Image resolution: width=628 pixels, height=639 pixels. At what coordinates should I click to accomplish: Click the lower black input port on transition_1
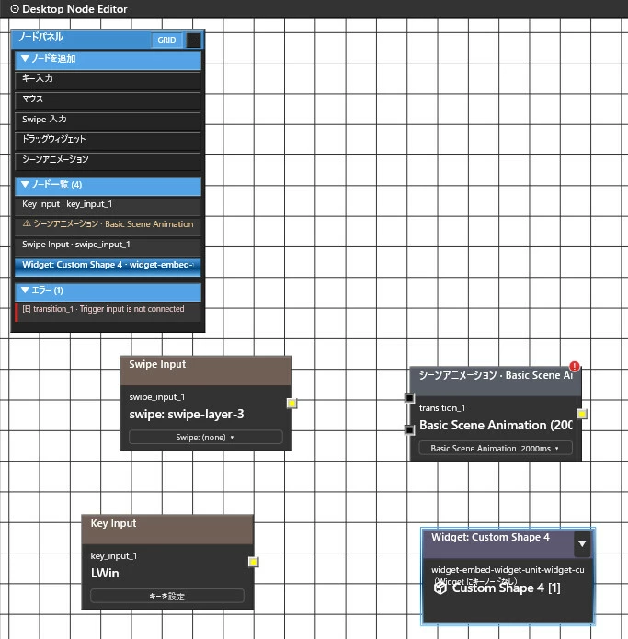[409, 429]
